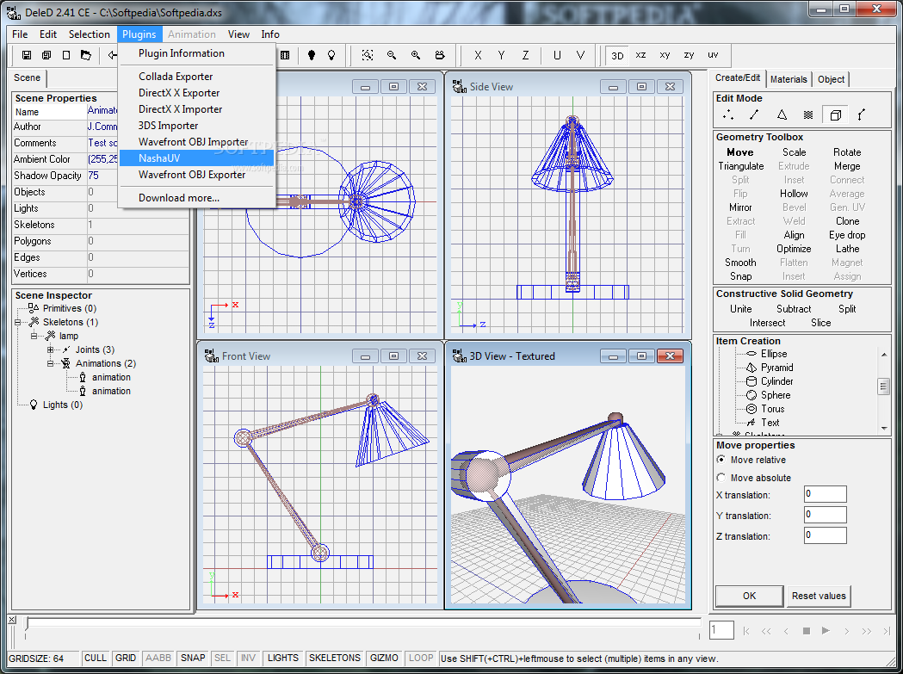Switch to 3D view mode button
The image size is (903, 674).
point(617,55)
